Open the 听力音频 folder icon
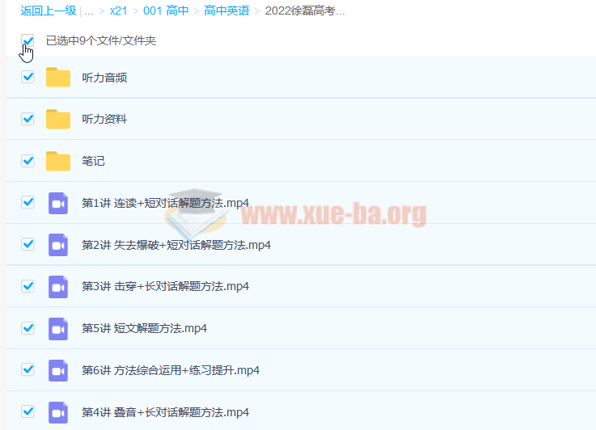 [x=58, y=78]
